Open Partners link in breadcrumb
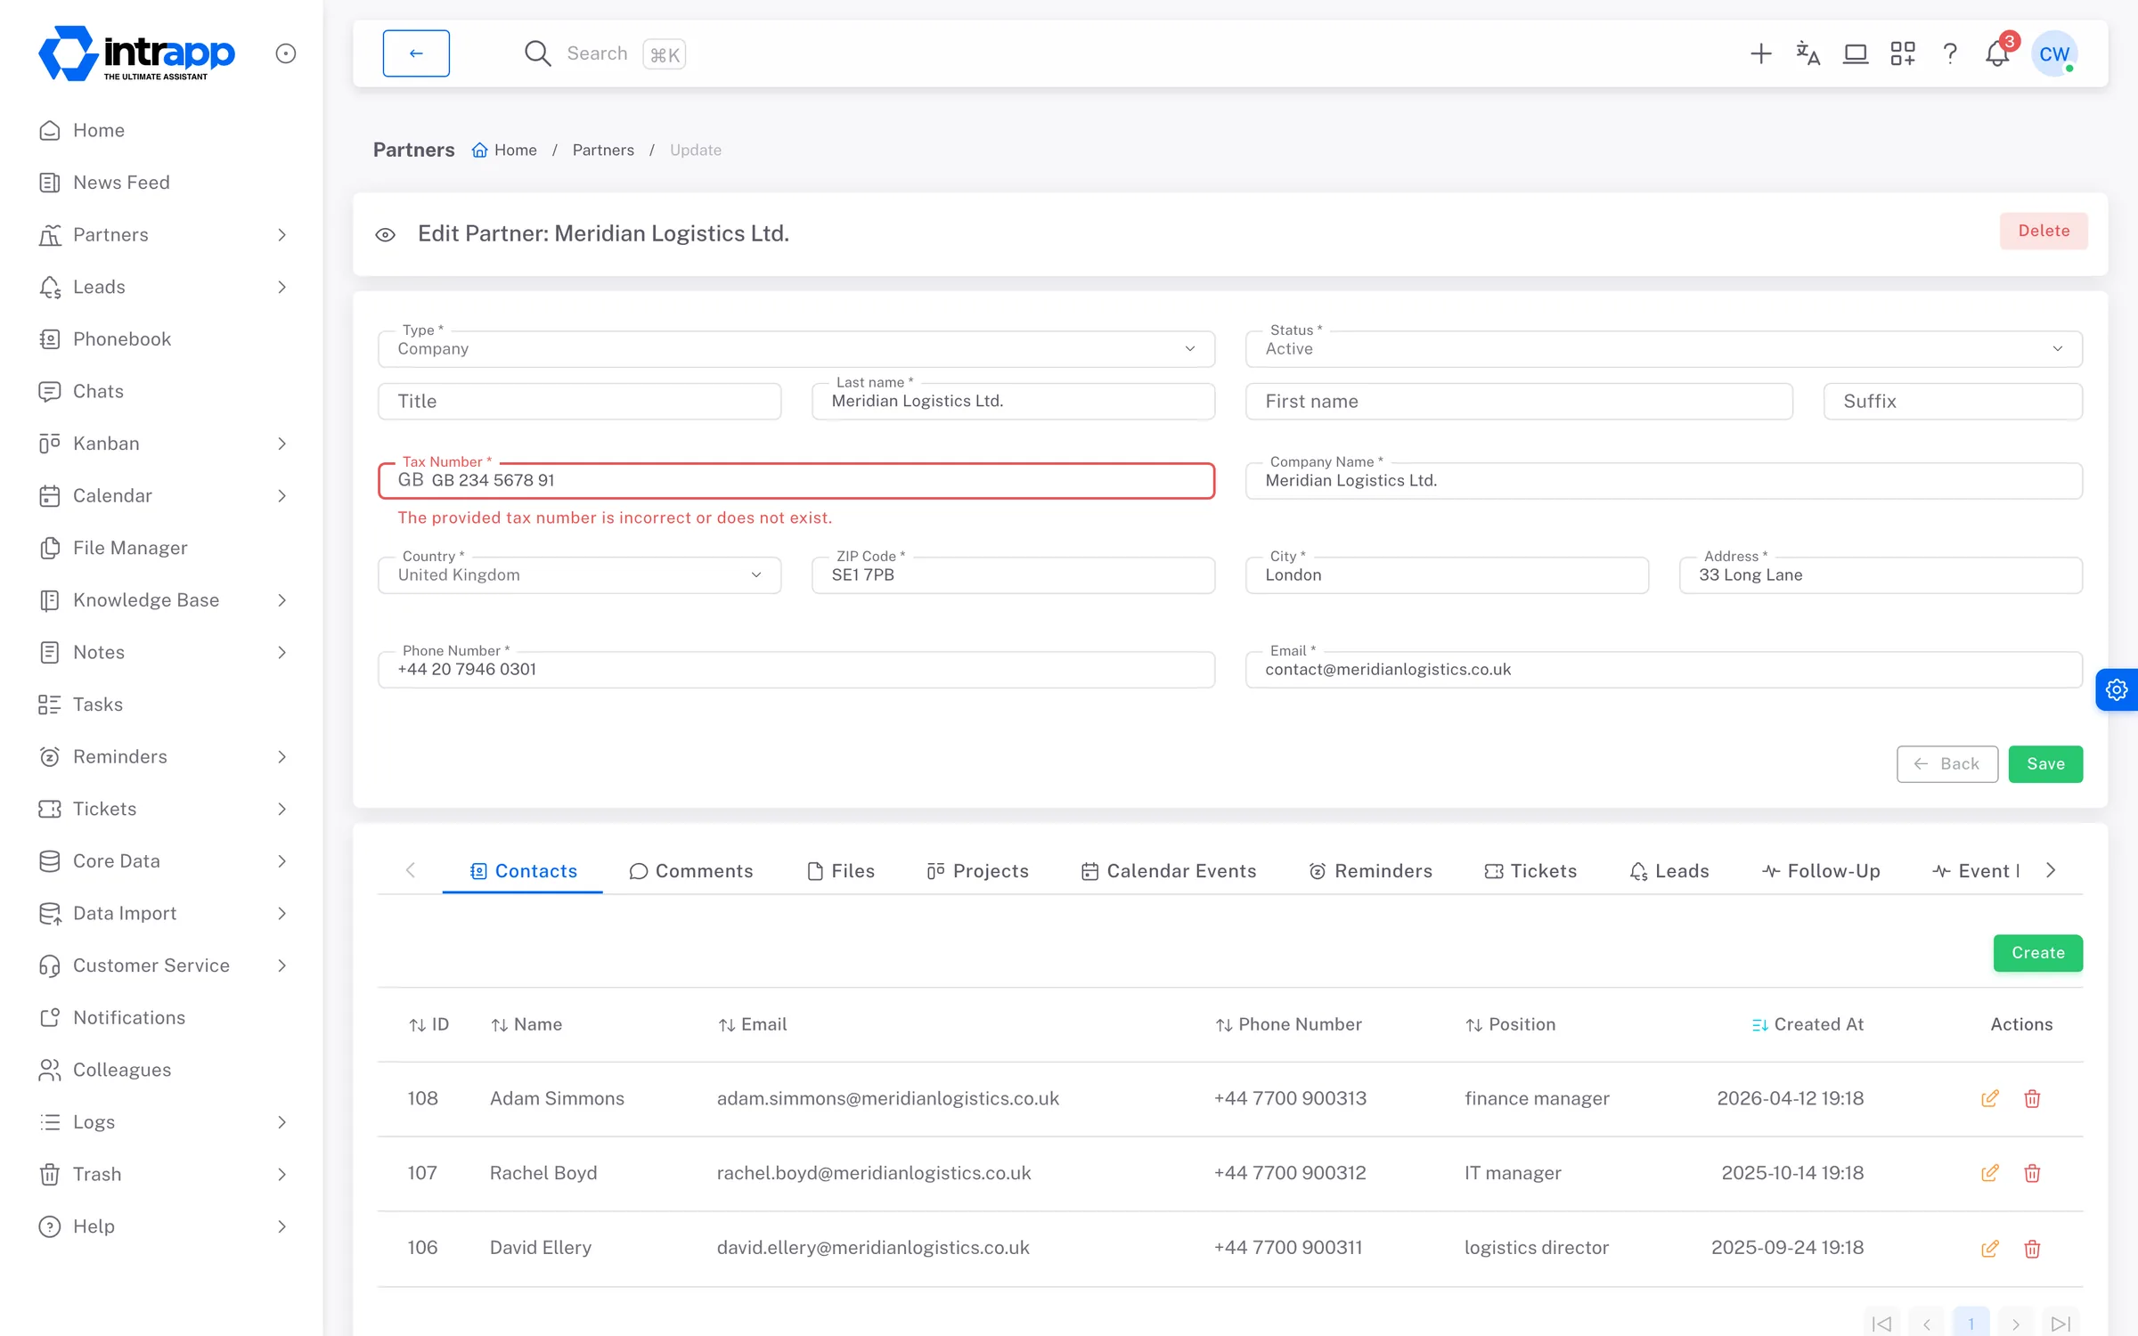 point(603,150)
